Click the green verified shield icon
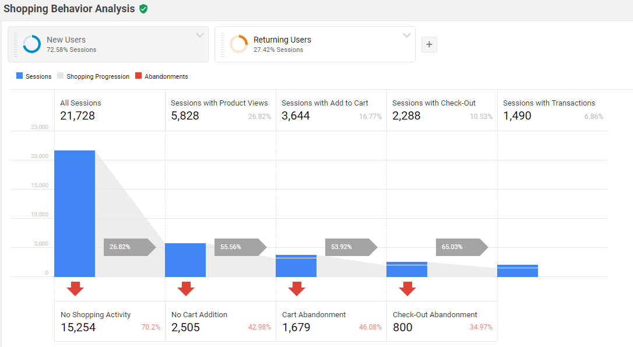This screenshot has width=633, height=347. tap(143, 9)
